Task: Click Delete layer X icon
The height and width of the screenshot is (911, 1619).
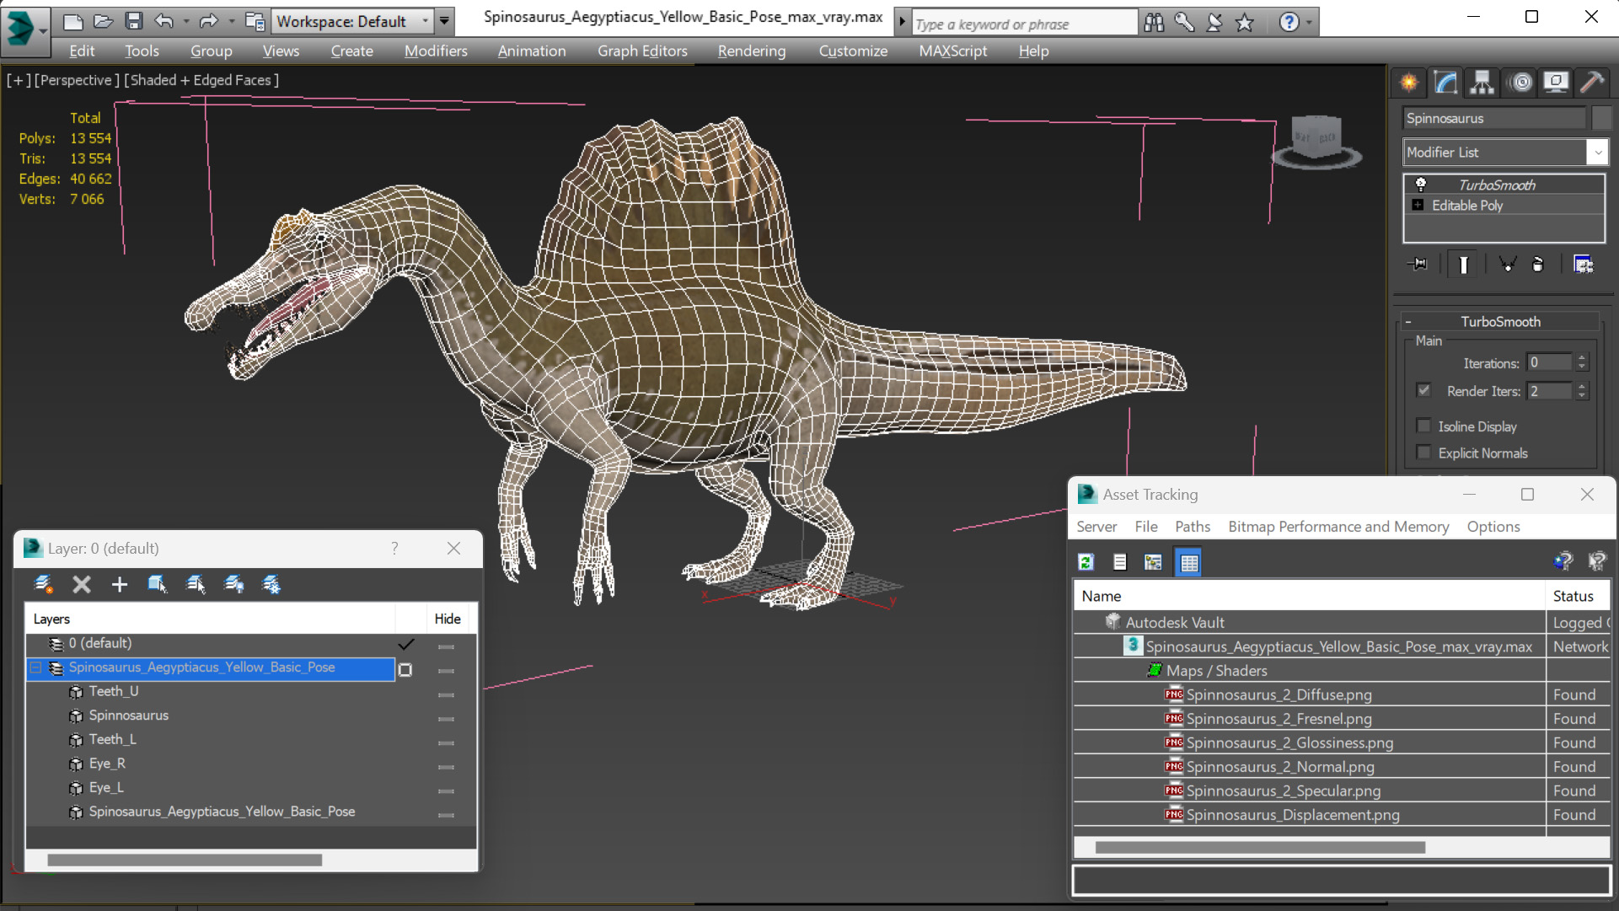Action: click(x=82, y=584)
